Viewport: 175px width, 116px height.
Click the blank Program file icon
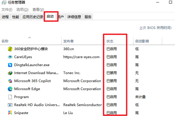click(x=10, y=97)
